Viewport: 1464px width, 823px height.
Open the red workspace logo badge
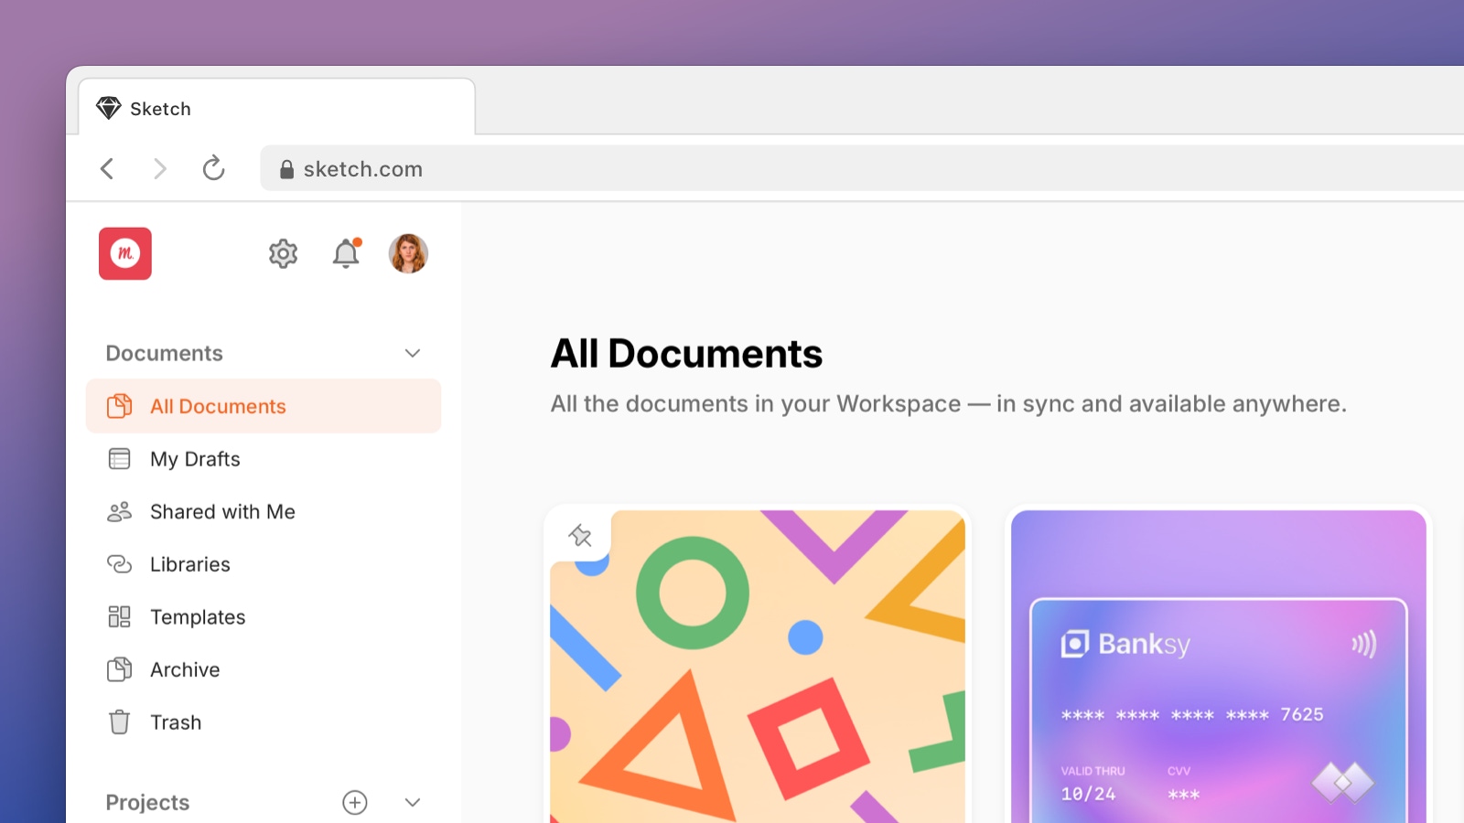pos(125,253)
